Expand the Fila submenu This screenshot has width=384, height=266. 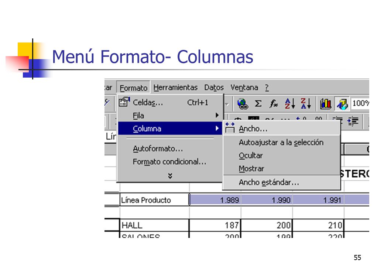[x=170, y=115]
